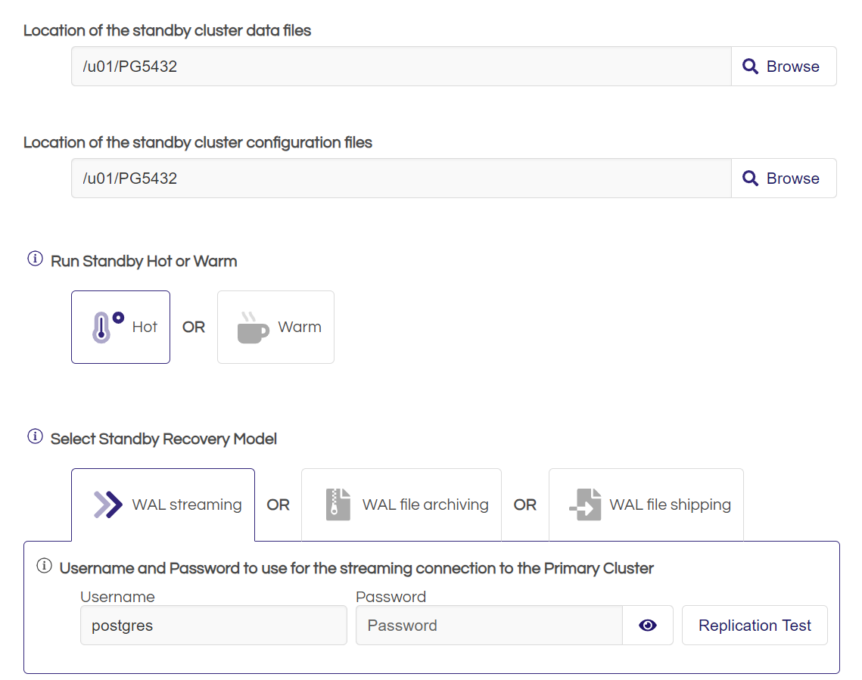Switch to the WAL file shipping tab
862x680 pixels.
click(x=646, y=504)
